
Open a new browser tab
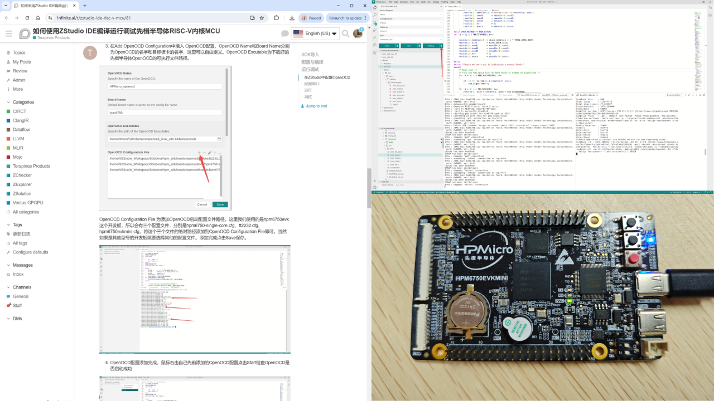(x=85, y=5)
